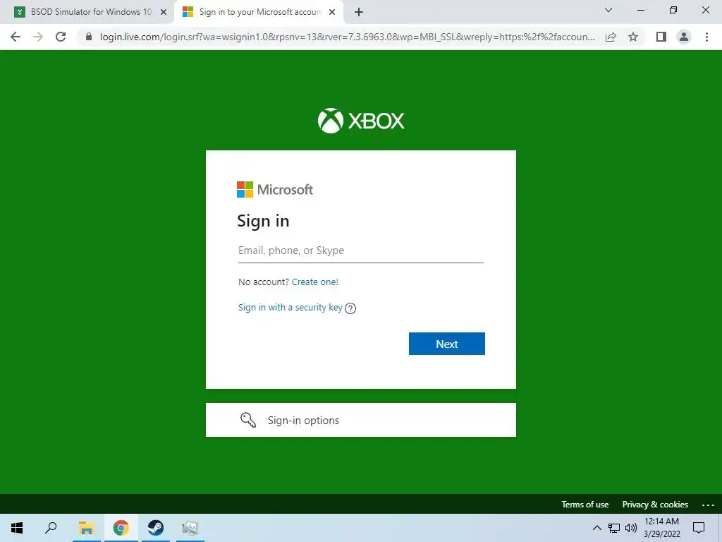Open the volume control in the system tray

tap(631, 528)
